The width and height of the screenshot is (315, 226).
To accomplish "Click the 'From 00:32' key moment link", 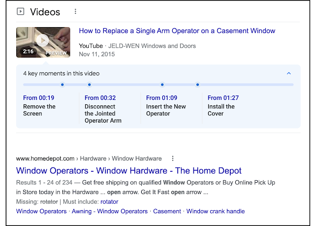I will point(100,98).
